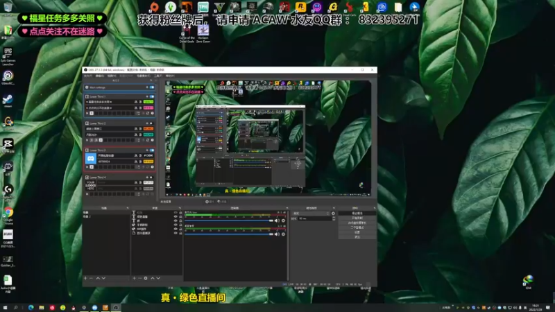Open 文件 menu in OBS
555x312 pixels.
pyautogui.click(x=88, y=76)
